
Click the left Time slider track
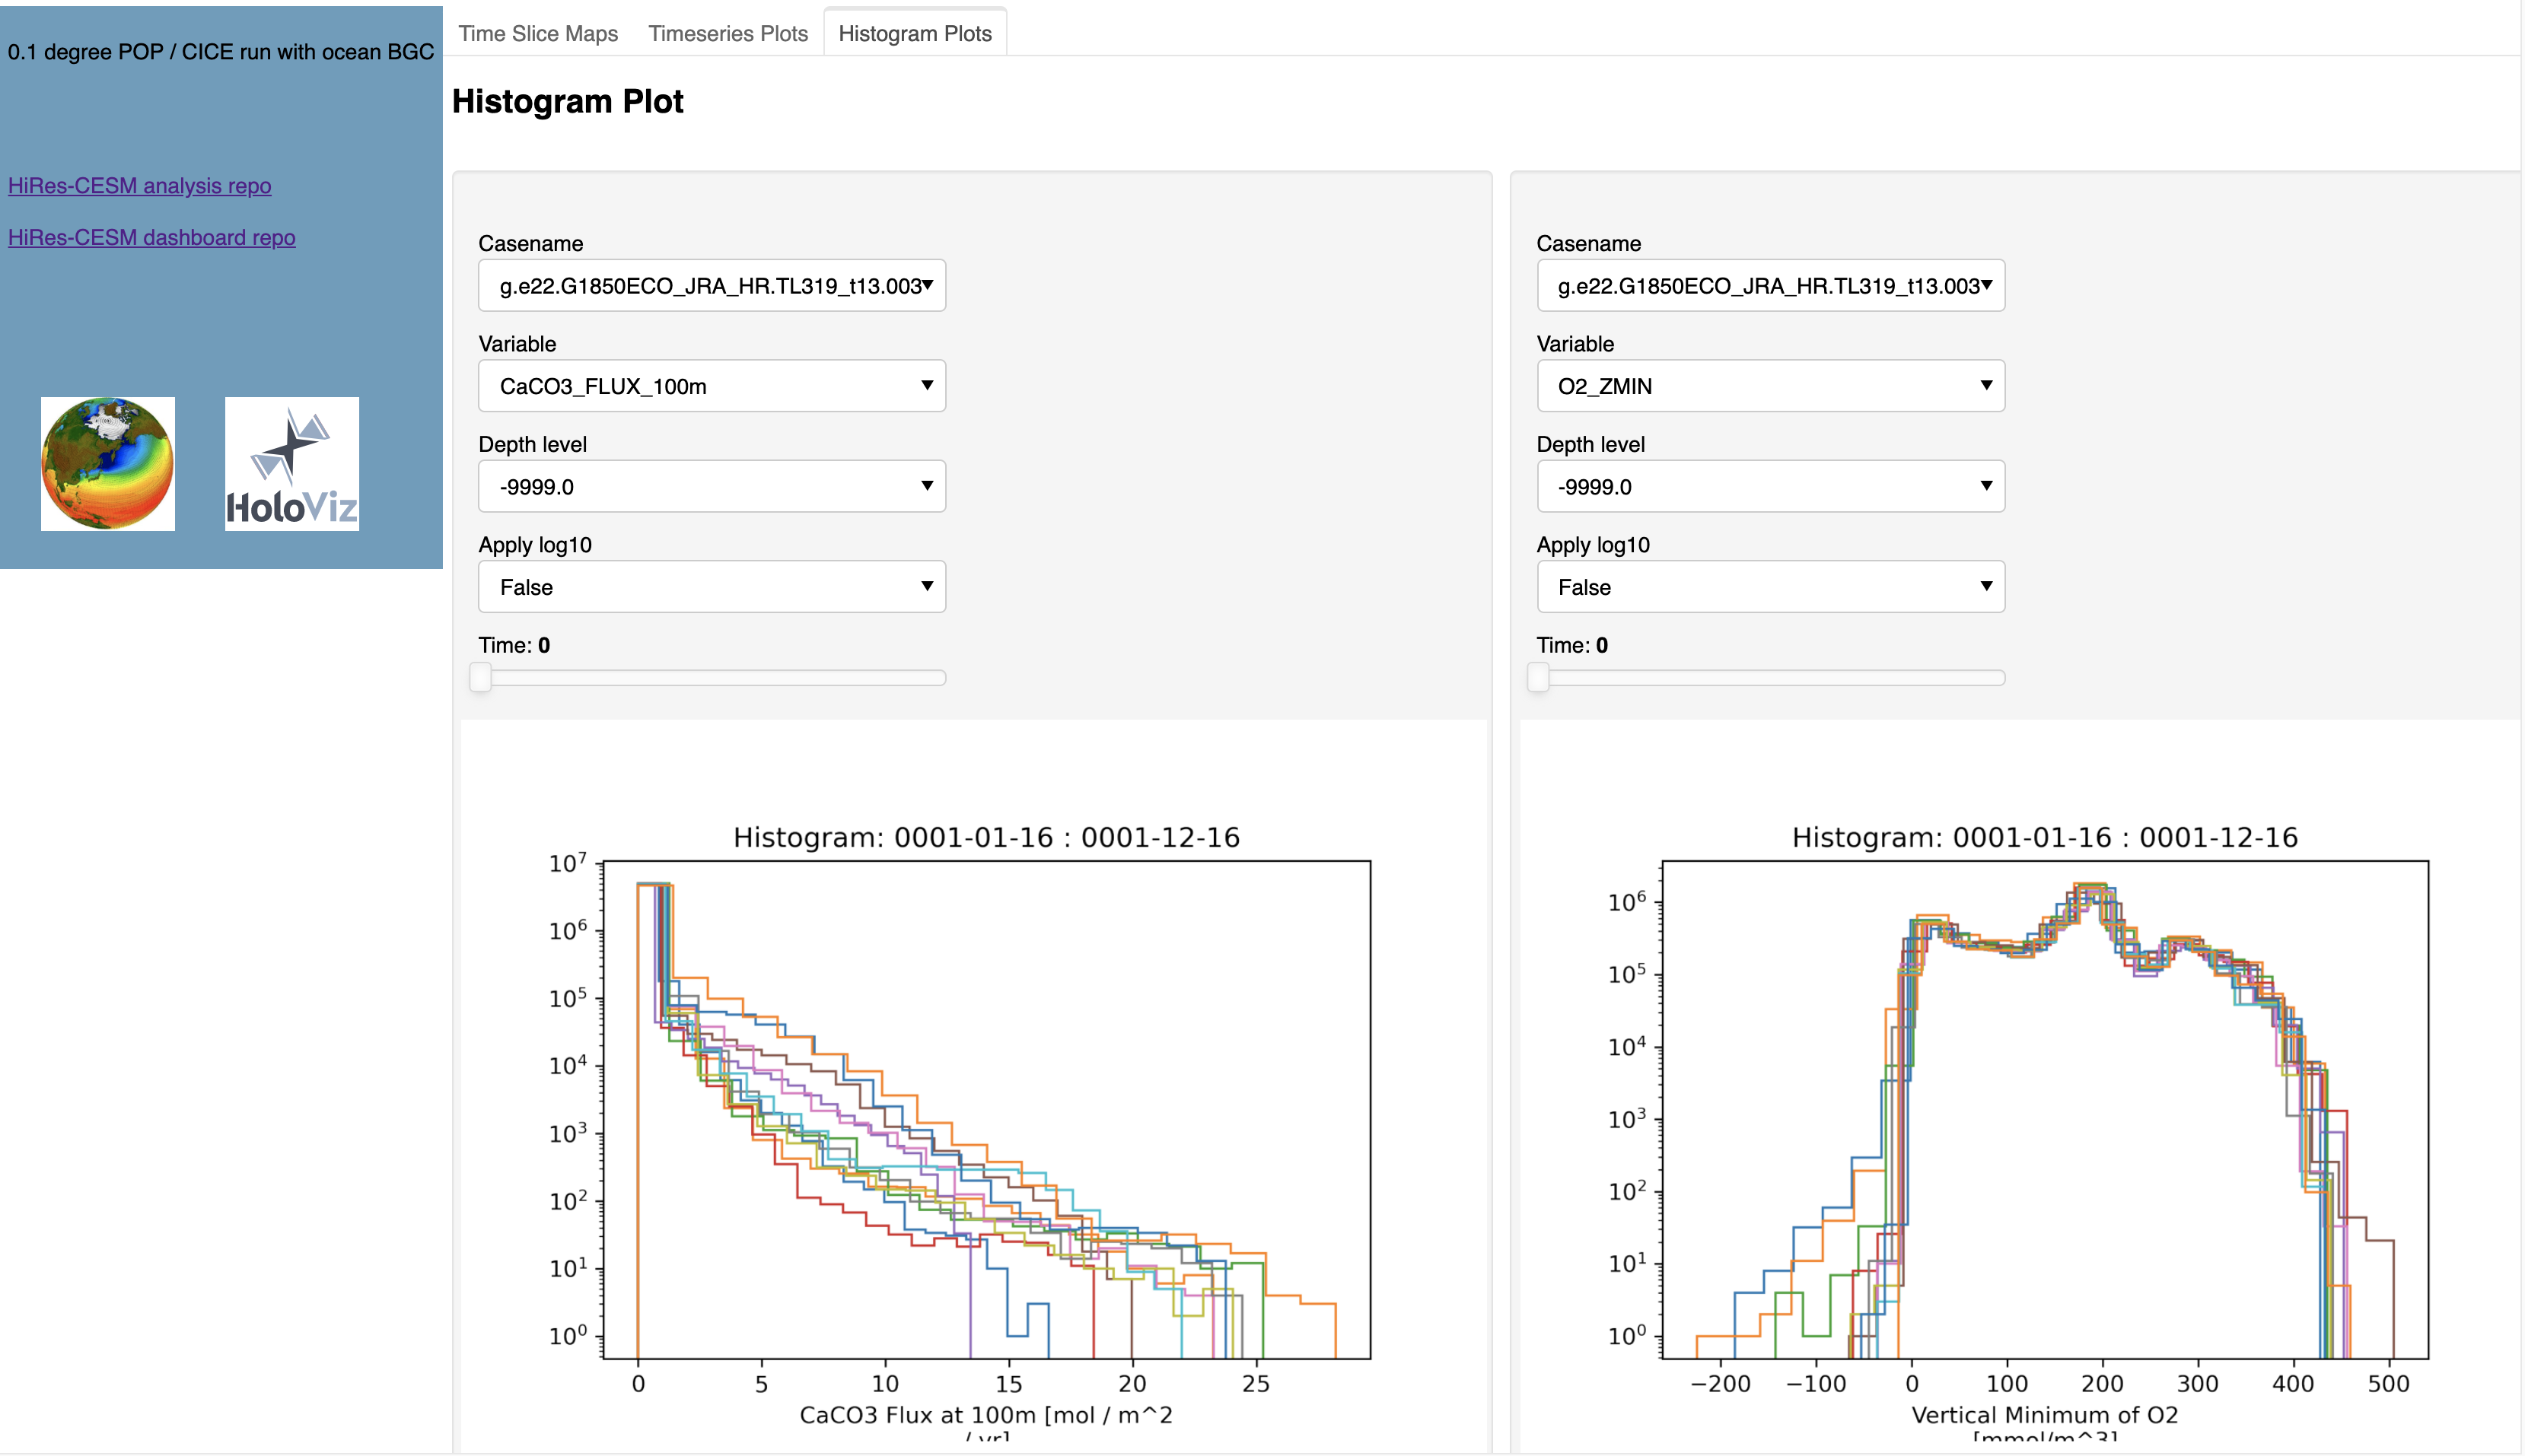712,678
